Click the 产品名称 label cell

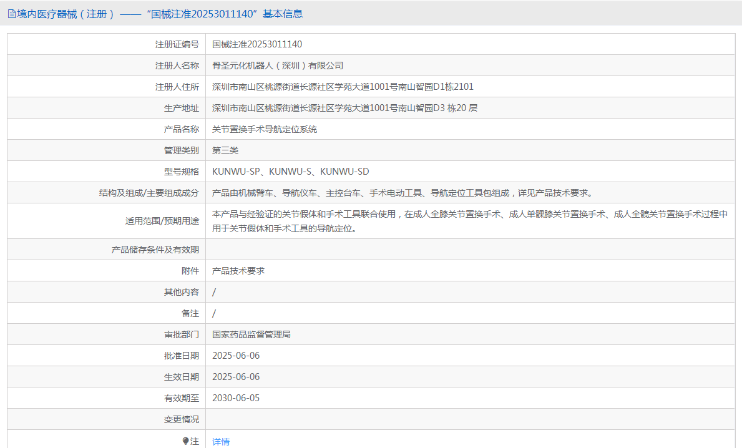coord(107,129)
